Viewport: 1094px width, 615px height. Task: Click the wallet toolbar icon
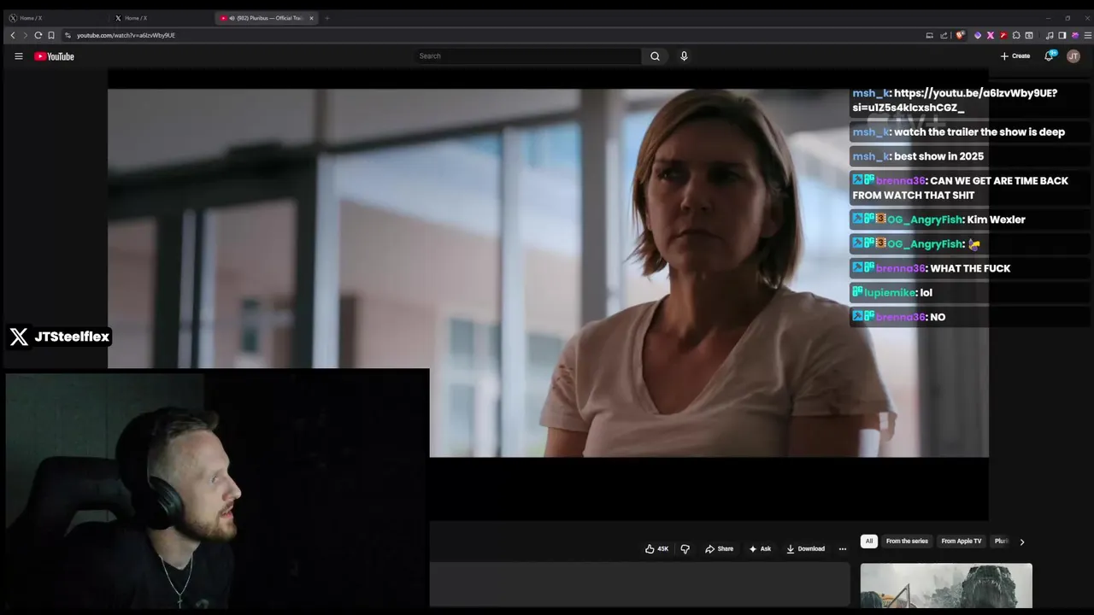point(1029,35)
